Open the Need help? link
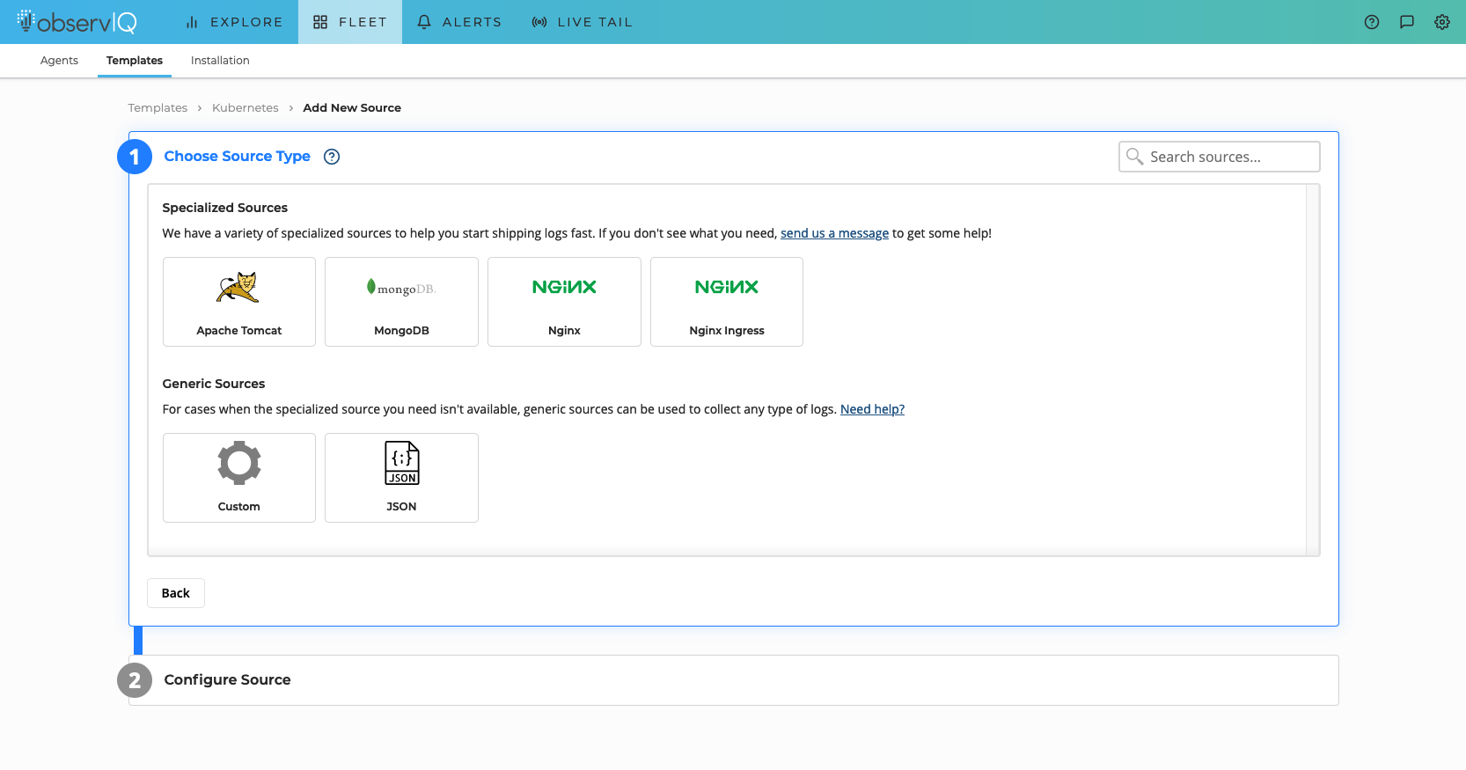The image size is (1466, 770). tap(872, 409)
